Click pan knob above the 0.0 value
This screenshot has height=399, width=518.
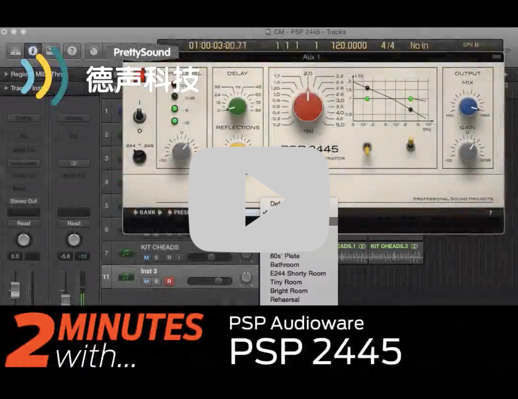[23, 240]
